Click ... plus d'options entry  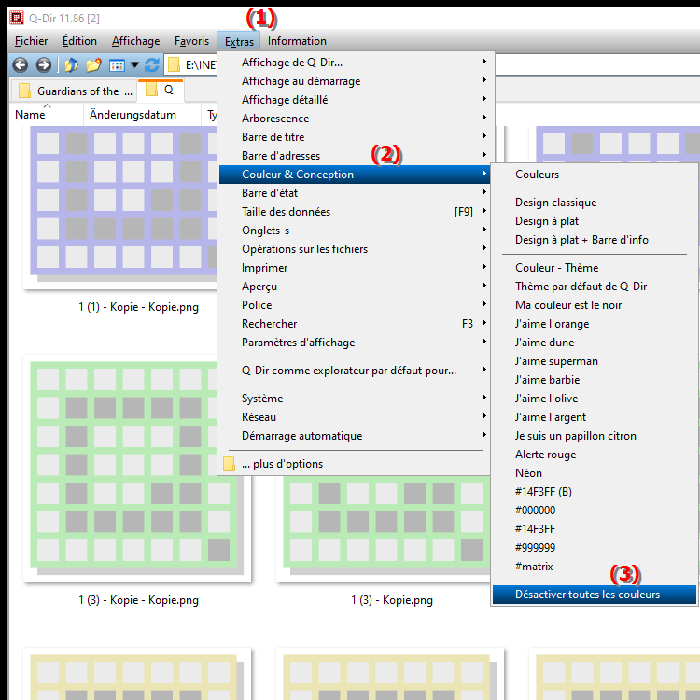356,464
